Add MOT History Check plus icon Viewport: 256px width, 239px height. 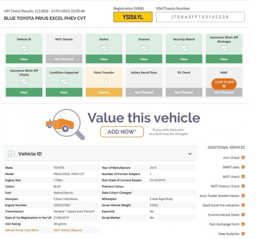(x=243, y=186)
